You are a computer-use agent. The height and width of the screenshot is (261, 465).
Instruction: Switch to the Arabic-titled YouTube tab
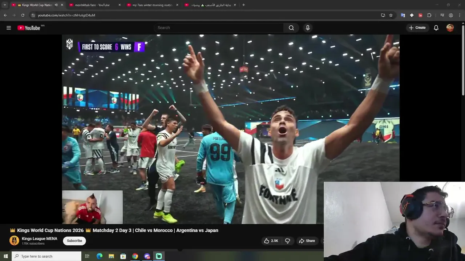(211, 5)
